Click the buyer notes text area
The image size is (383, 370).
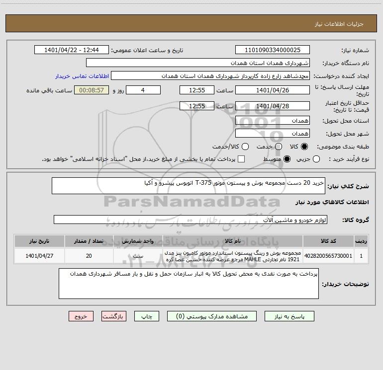tap(189, 284)
